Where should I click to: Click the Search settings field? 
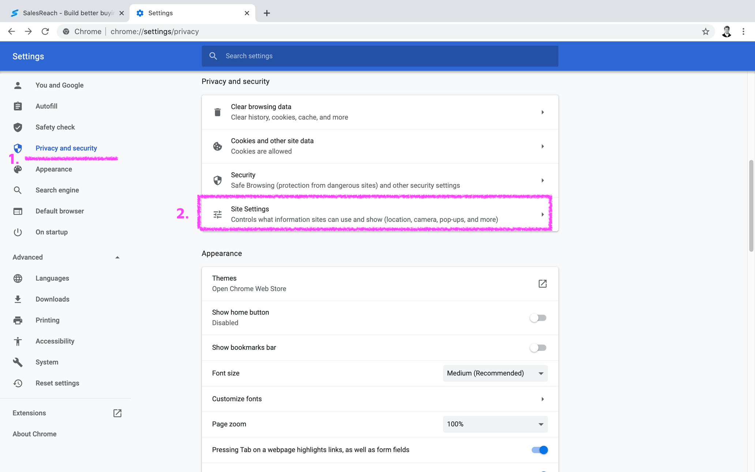coord(380,56)
